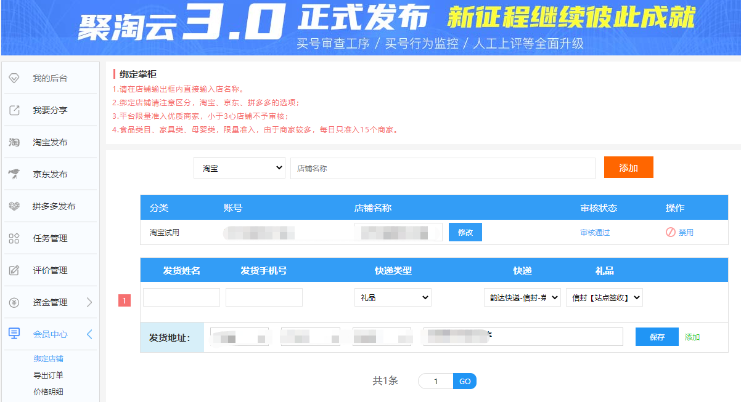Select 京东发布 in the sidebar
Screen dimensions: 741x402
tap(51, 174)
